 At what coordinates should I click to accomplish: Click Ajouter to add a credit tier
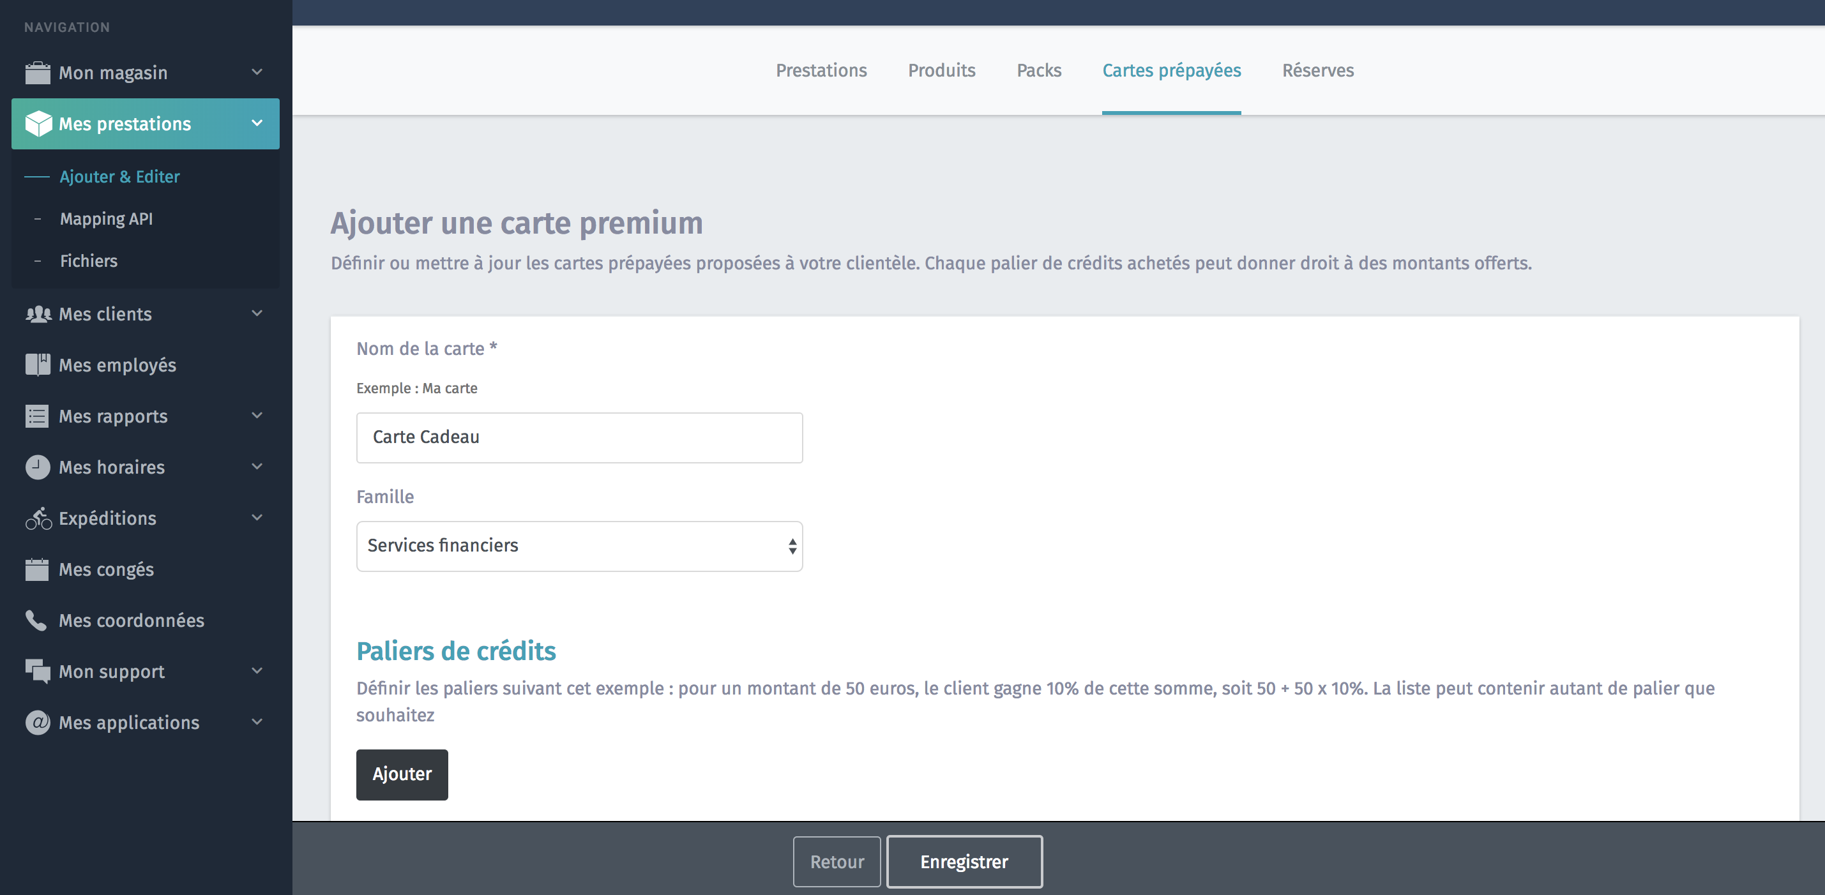402,774
